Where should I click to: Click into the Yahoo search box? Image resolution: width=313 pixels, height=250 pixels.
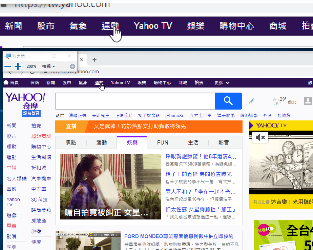pyautogui.click(x=135, y=101)
